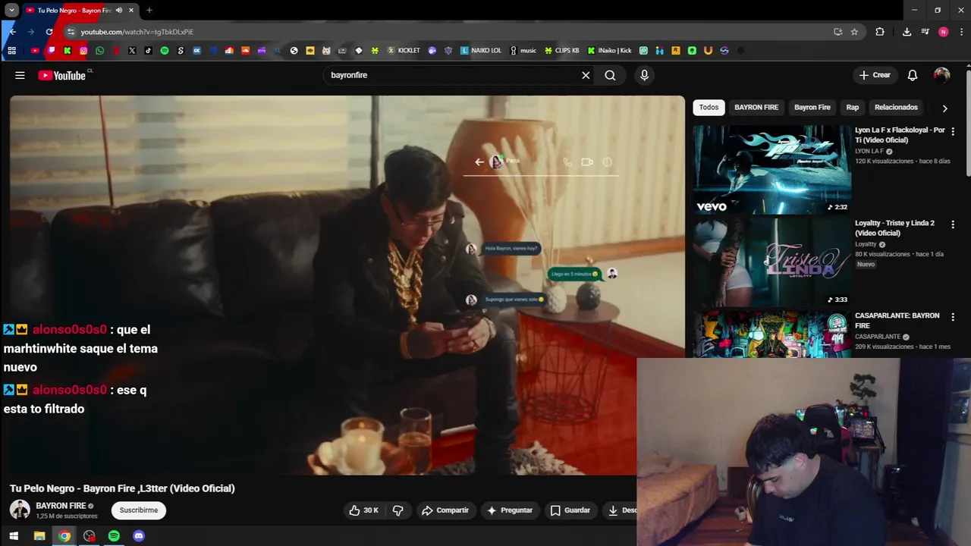Open the TikTok bookmark icon
This screenshot has width=971, height=546.
coord(148,51)
